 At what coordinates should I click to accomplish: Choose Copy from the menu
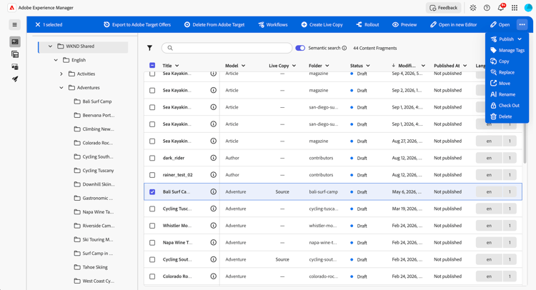[x=500, y=61]
